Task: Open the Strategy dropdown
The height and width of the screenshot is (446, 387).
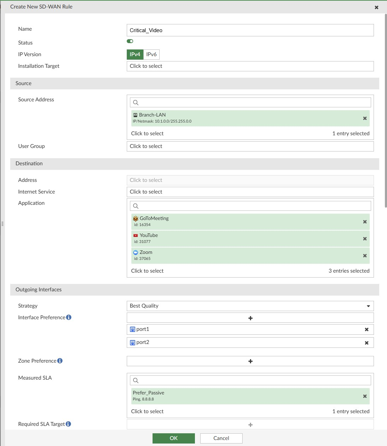Action: [250, 306]
